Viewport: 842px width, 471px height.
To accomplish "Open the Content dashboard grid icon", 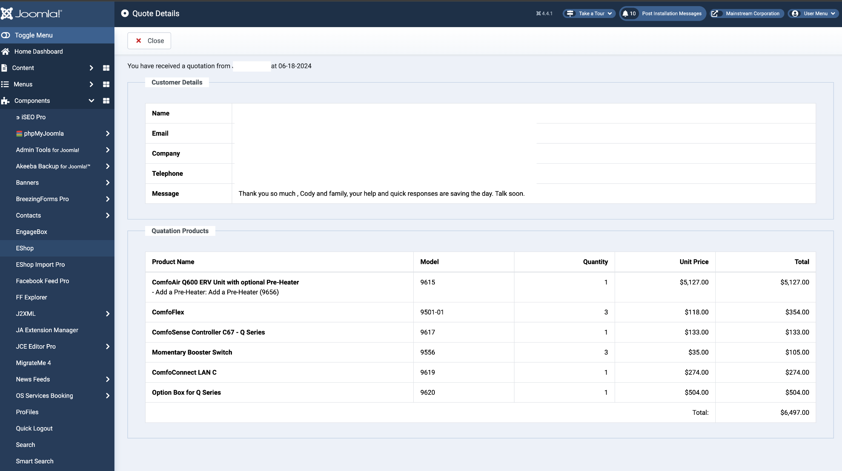I will (106, 68).
